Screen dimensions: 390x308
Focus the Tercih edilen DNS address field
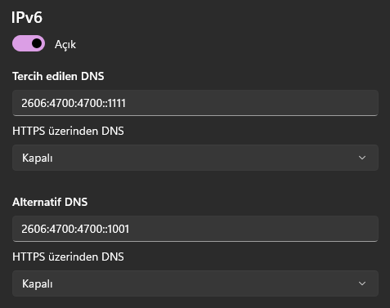(x=195, y=103)
